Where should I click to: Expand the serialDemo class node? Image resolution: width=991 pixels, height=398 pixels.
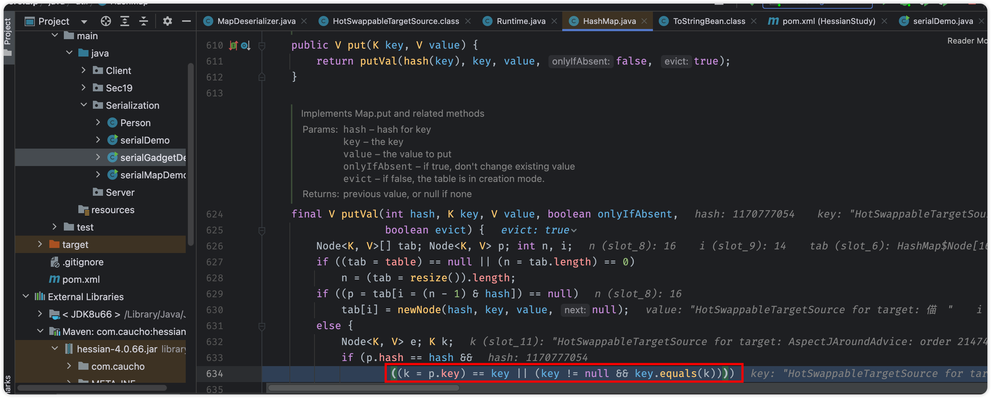coord(98,140)
